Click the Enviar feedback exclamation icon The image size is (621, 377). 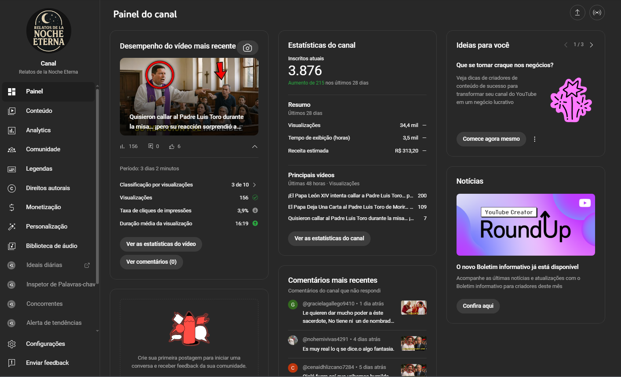click(12, 363)
